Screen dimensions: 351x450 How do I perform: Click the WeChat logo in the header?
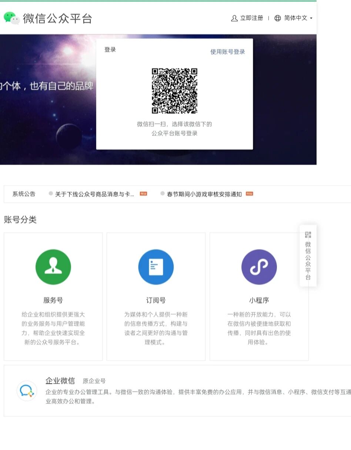click(12, 18)
